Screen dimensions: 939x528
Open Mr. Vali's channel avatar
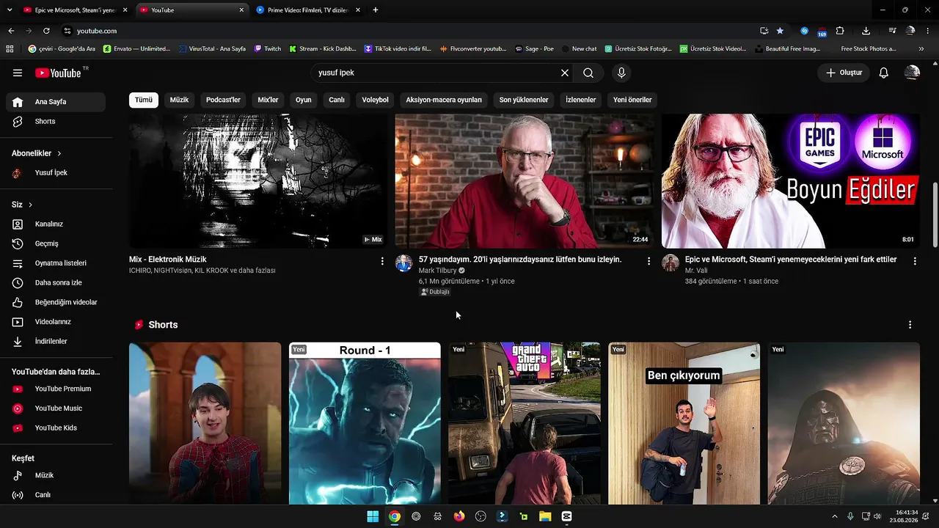pyautogui.click(x=671, y=263)
